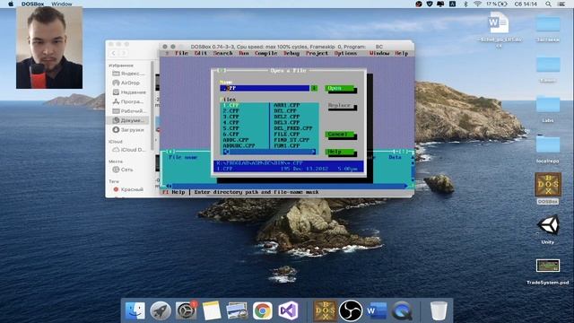Image resolution: width=574 pixels, height=323 pixels.
Task: Open OBS Studio in Dock
Action: click(351, 311)
